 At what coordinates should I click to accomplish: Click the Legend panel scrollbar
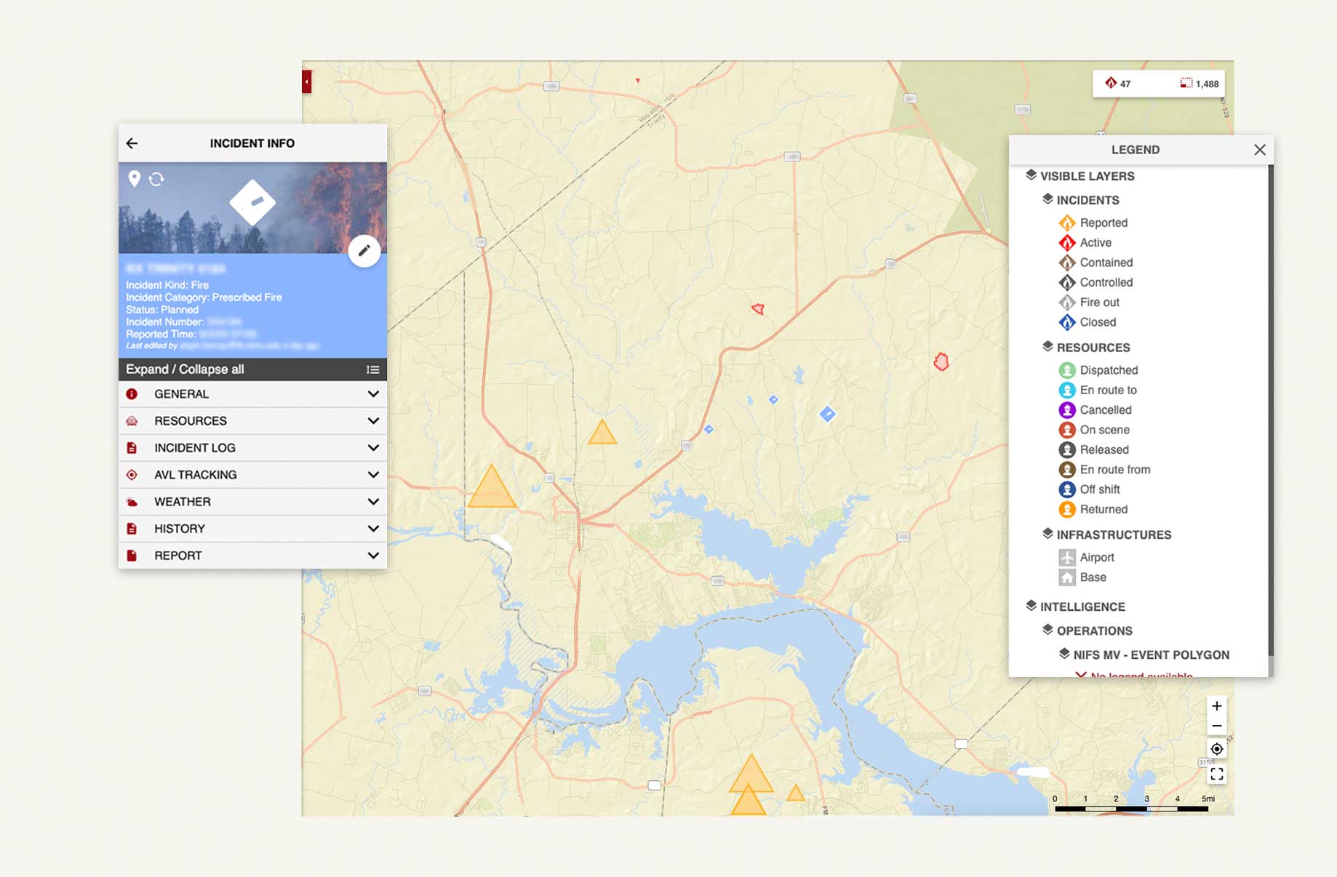pos(1270,407)
